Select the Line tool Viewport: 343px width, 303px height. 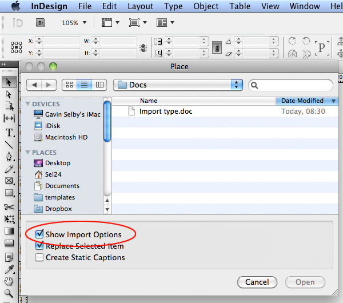point(9,145)
